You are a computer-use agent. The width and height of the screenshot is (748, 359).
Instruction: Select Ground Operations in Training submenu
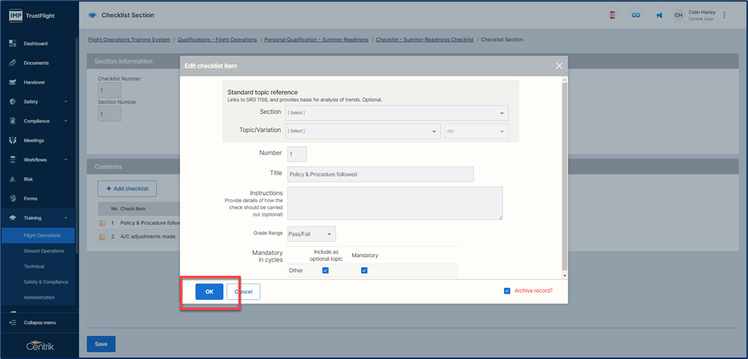43,251
